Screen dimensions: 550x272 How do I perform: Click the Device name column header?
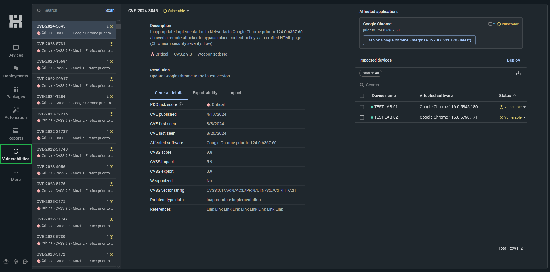pos(383,96)
